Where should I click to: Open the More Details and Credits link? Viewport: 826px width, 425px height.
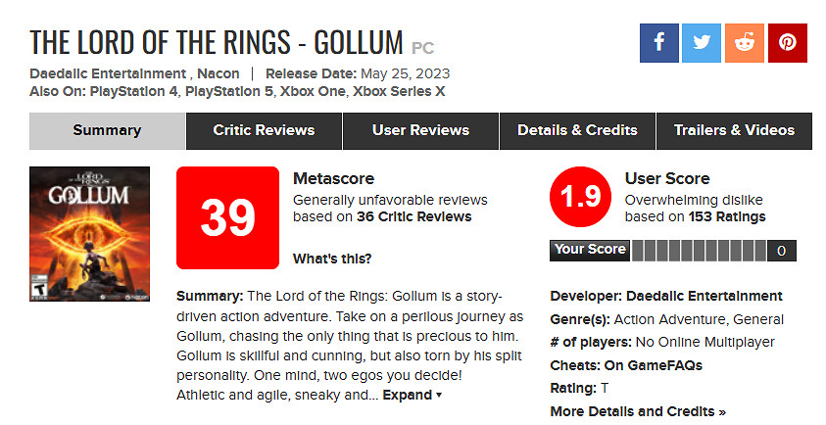638,411
